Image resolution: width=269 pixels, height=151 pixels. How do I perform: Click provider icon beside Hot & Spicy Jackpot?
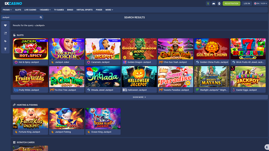[x=16, y=62]
